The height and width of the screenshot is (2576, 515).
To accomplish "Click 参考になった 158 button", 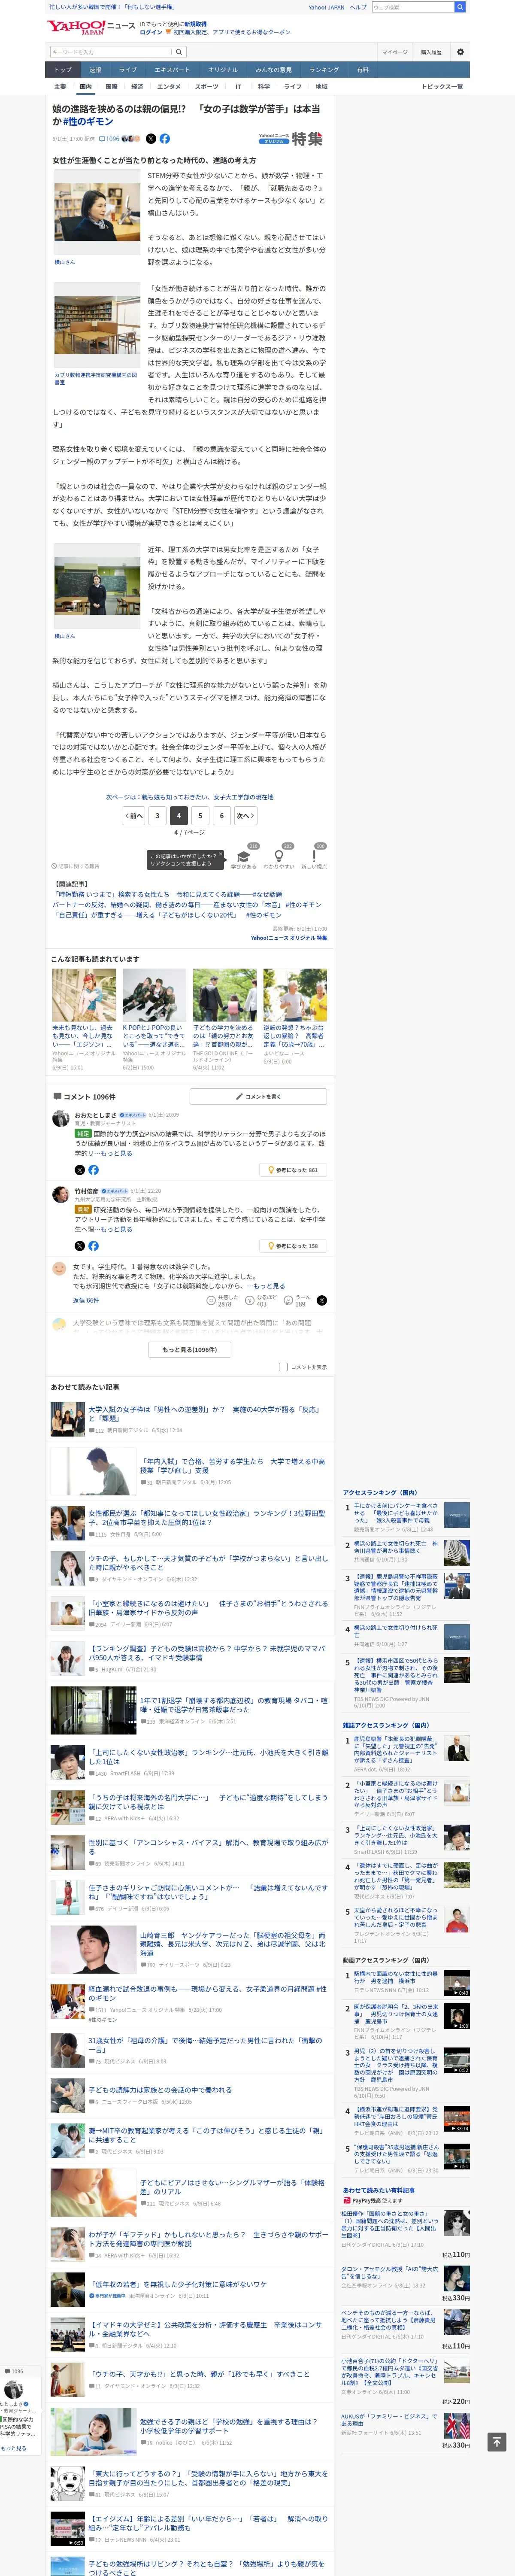I will pyautogui.click(x=293, y=1246).
